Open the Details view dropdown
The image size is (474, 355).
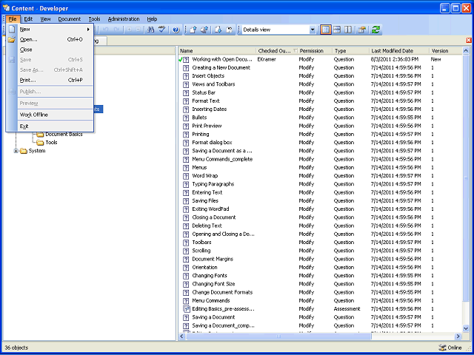pyautogui.click(x=313, y=30)
